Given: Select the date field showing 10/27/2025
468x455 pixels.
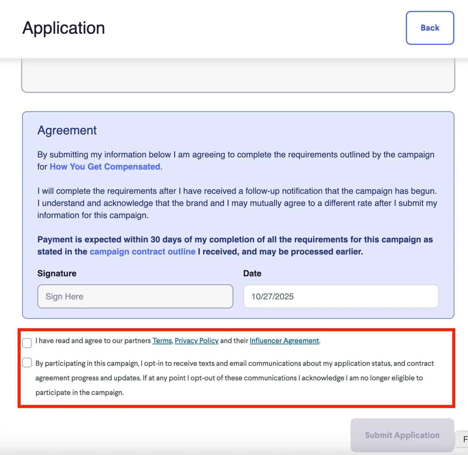Looking at the screenshot, I should click(x=341, y=296).
